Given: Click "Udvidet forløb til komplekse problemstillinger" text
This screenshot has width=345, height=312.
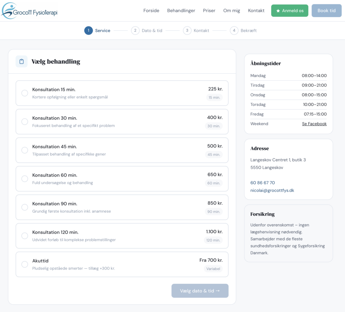Looking at the screenshot, I should point(74,240).
